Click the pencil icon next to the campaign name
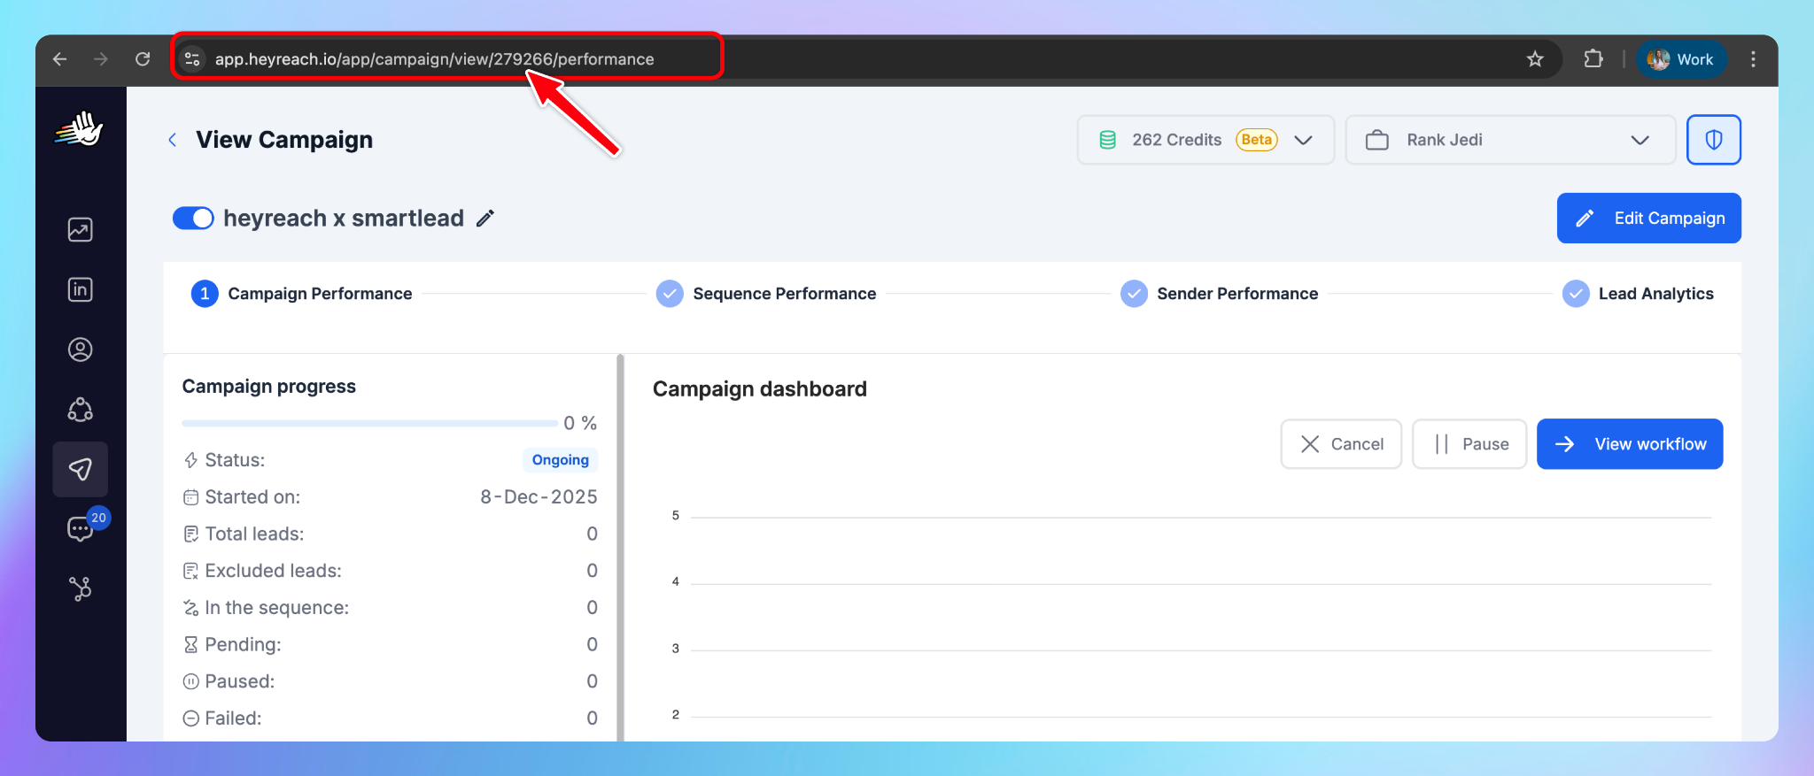 point(485,219)
